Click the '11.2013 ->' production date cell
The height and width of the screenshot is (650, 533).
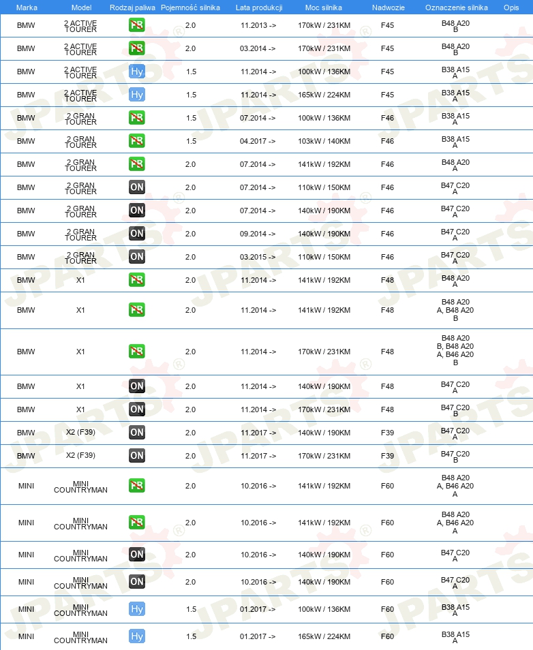click(258, 25)
